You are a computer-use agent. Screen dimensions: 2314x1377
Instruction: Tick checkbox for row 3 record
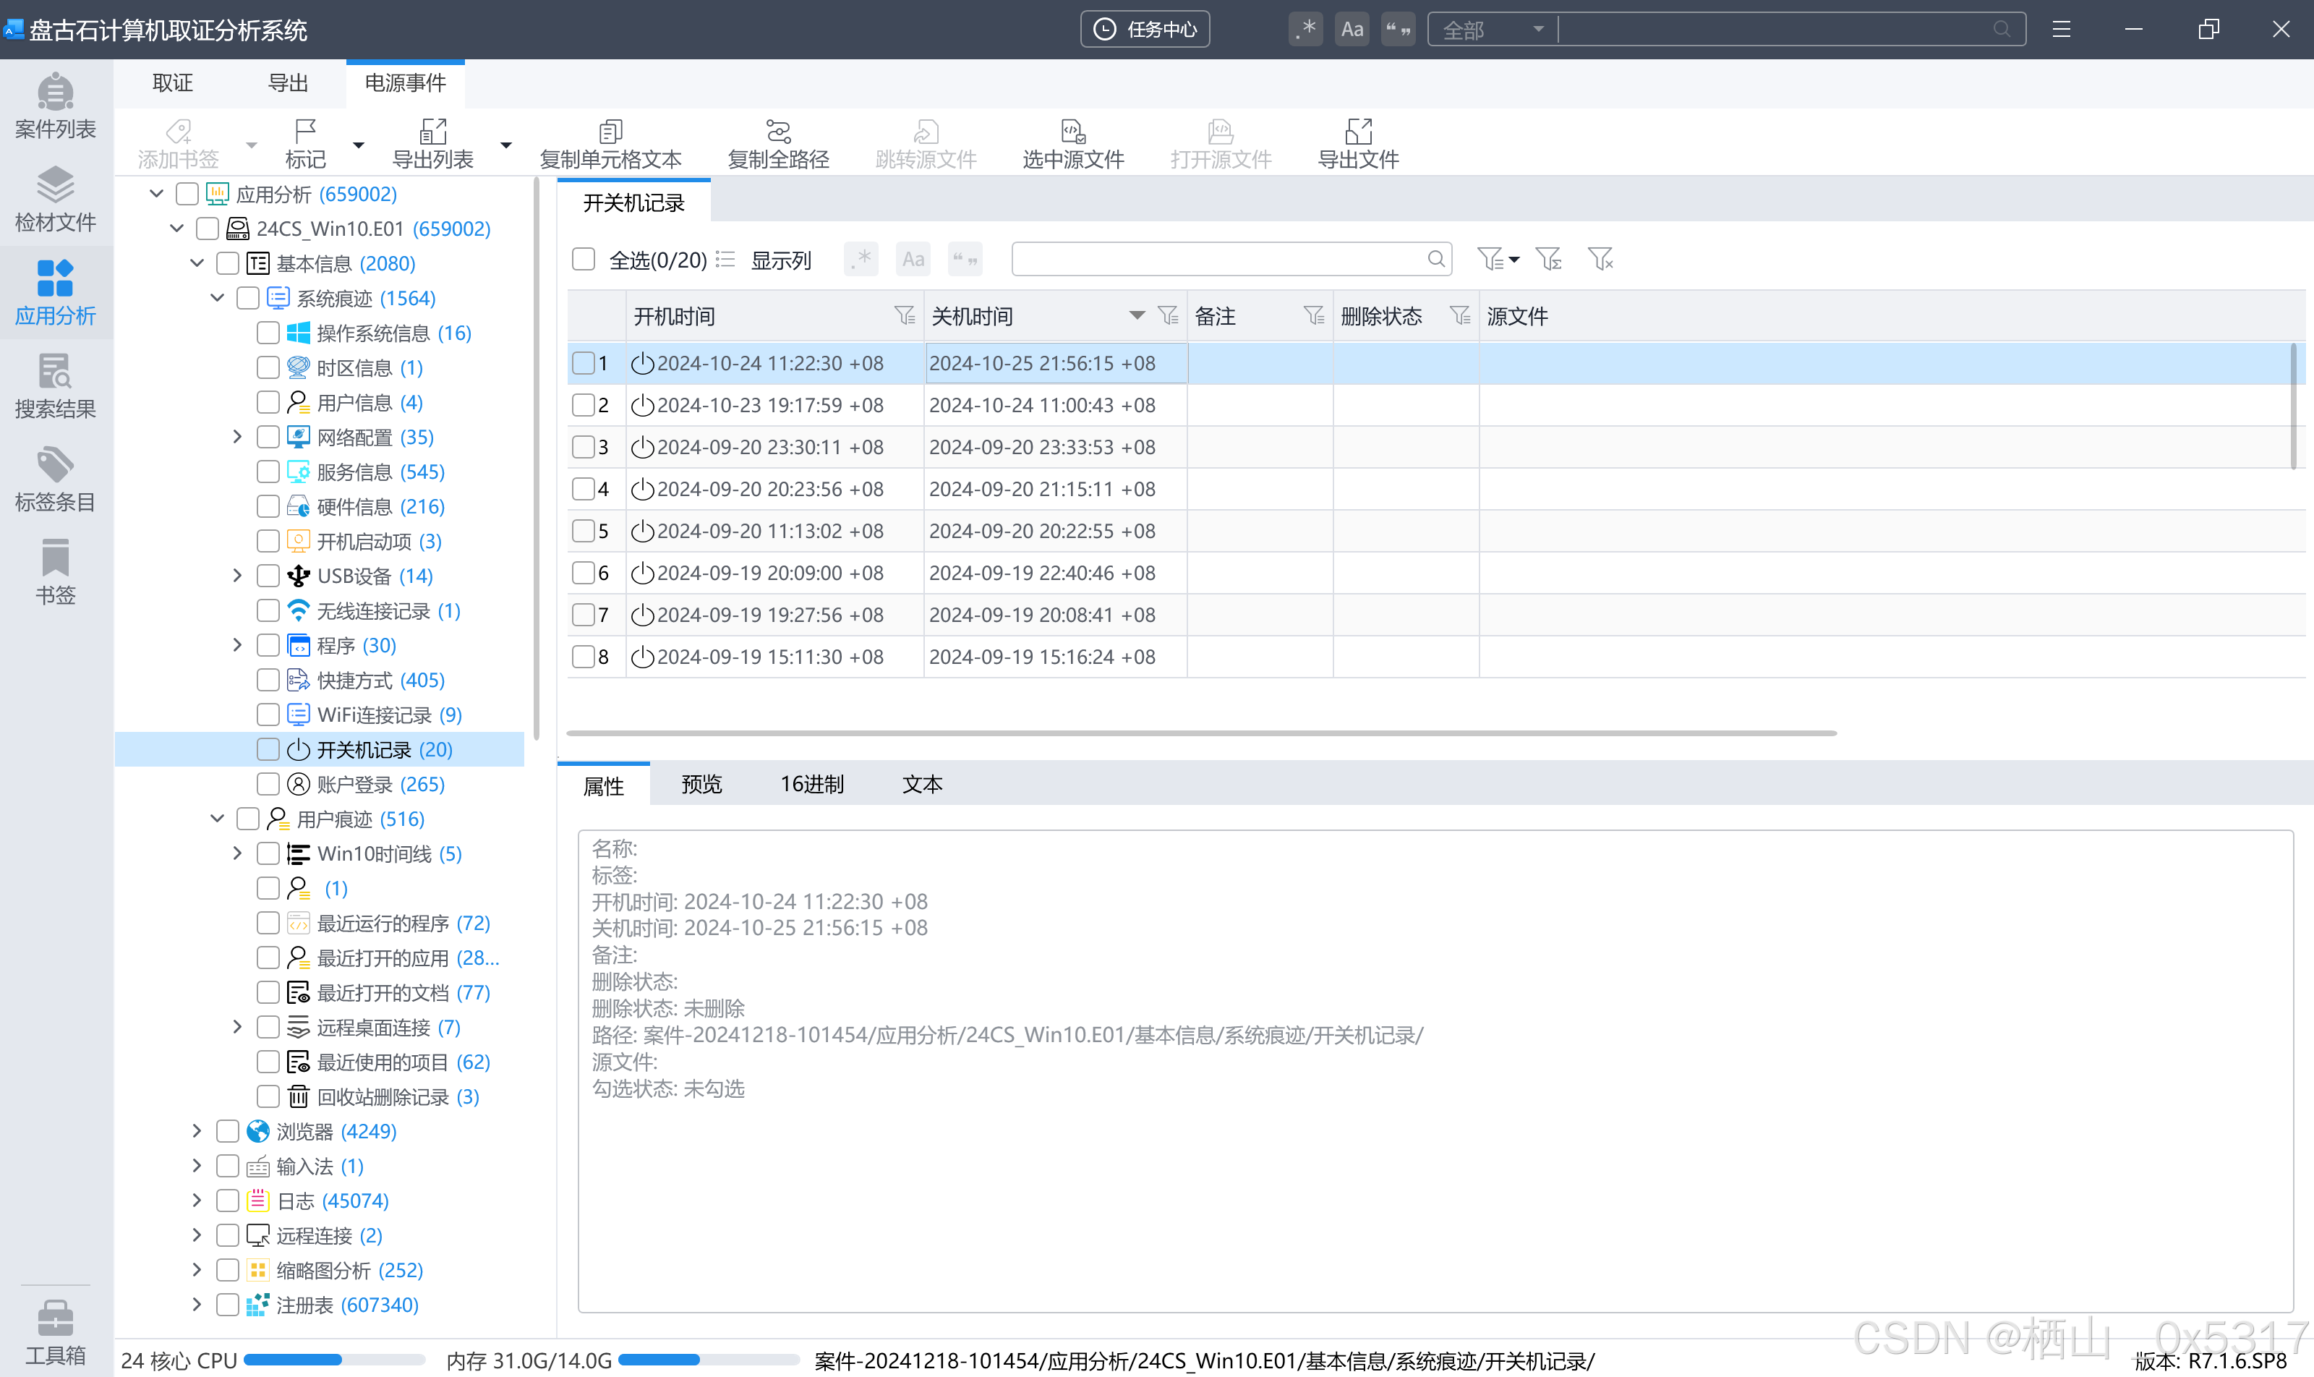tap(584, 447)
